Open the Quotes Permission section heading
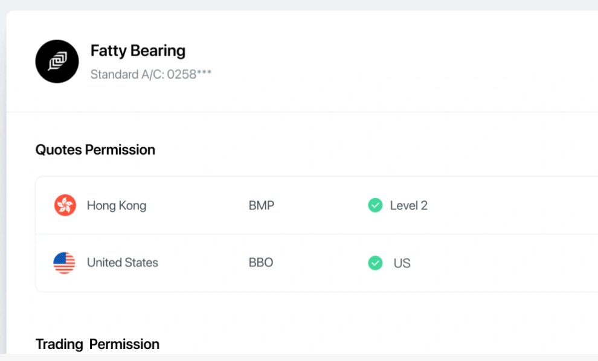Viewport: 598px width, 361px height. click(95, 150)
